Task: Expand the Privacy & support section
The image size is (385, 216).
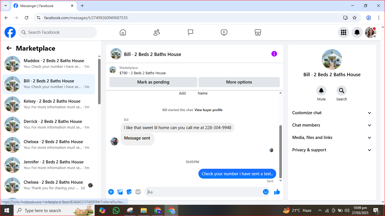Action: [332, 150]
